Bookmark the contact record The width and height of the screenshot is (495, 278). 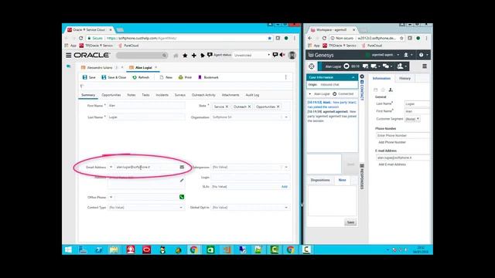[208, 77]
